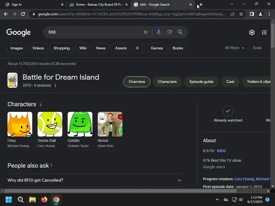Image resolution: width=275 pixels, height=206 pixels.
Task: Open Google quick settings gear
Action: 252,32
